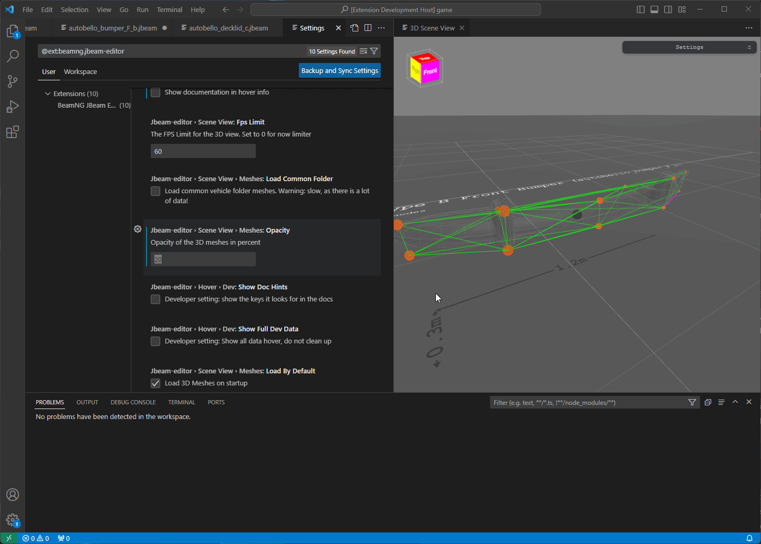Open the Debug Console panel tab
The height and width of the screenshot is (544, 761).
point(133,402)
